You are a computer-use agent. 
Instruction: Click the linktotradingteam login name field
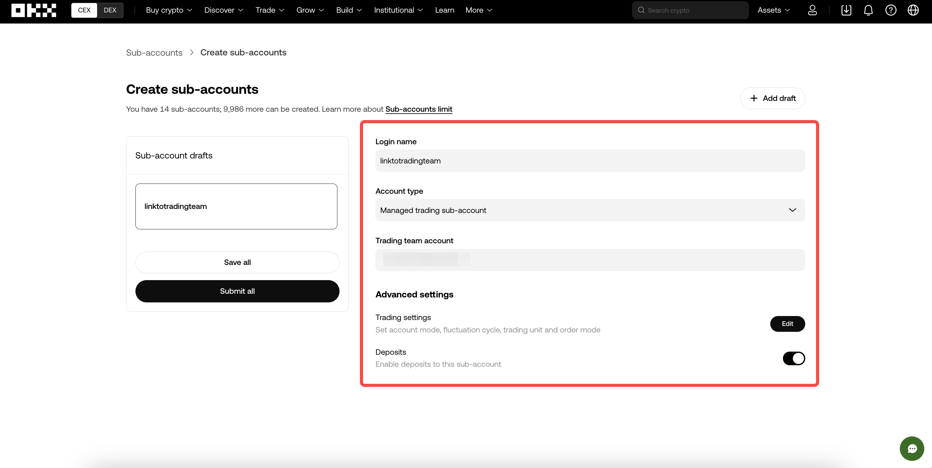tap(590, 161)
